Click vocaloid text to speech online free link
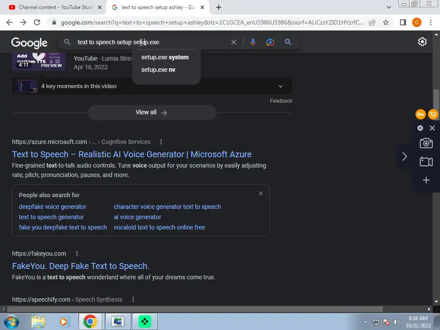The image size is (440, 330). tap(159, 227)
